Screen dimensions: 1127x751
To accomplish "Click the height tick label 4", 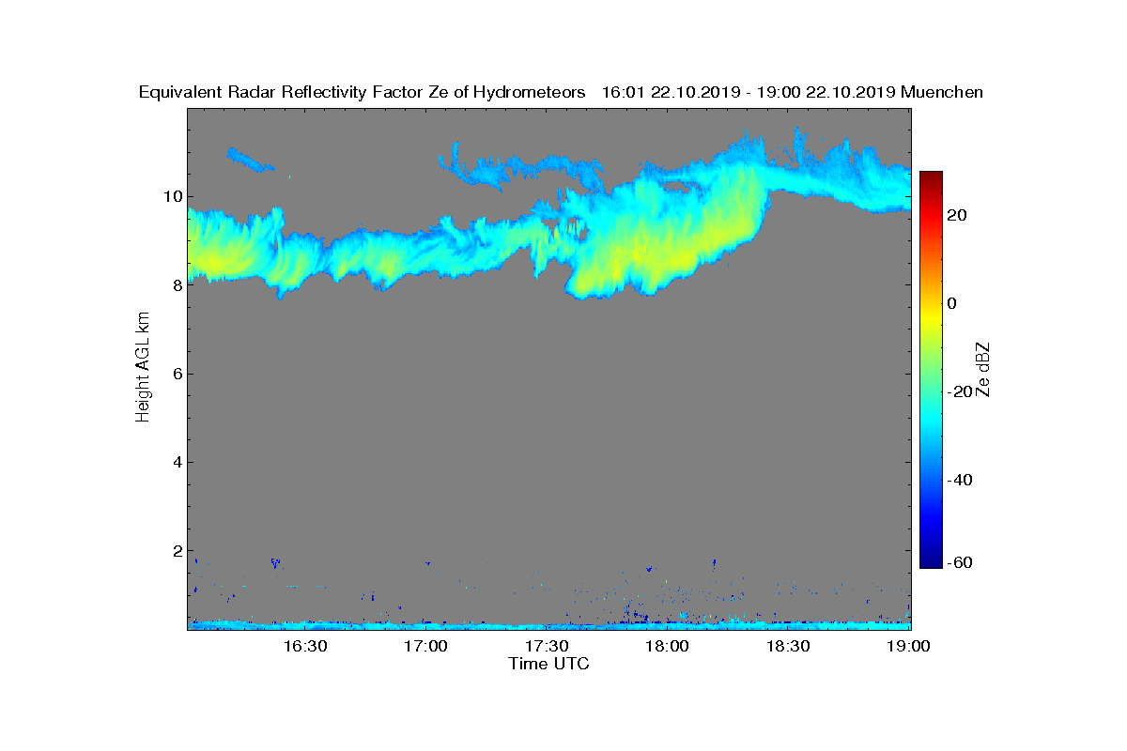I will [176, 462].
